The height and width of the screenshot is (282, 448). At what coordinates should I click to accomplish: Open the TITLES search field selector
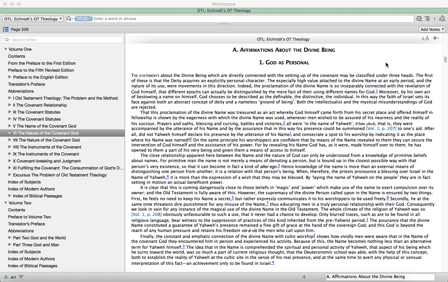click(x=83, y=19)
